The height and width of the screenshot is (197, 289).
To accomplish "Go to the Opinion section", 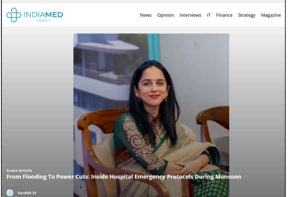I will pos(166,15).
